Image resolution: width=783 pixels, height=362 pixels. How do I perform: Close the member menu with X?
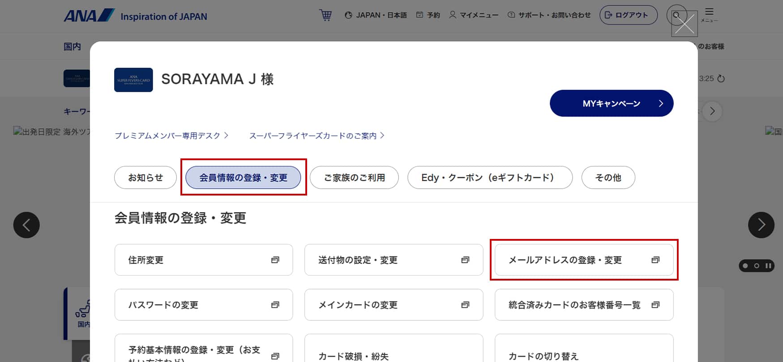point(685,24)
